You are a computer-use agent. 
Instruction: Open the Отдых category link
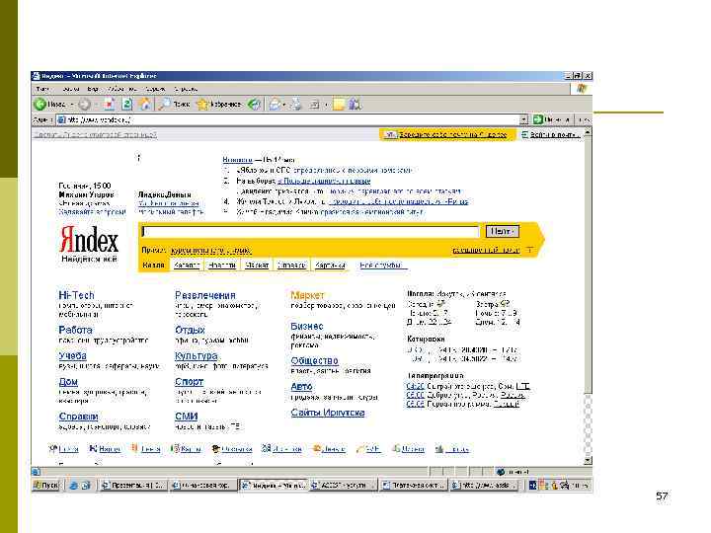[190, 330]
